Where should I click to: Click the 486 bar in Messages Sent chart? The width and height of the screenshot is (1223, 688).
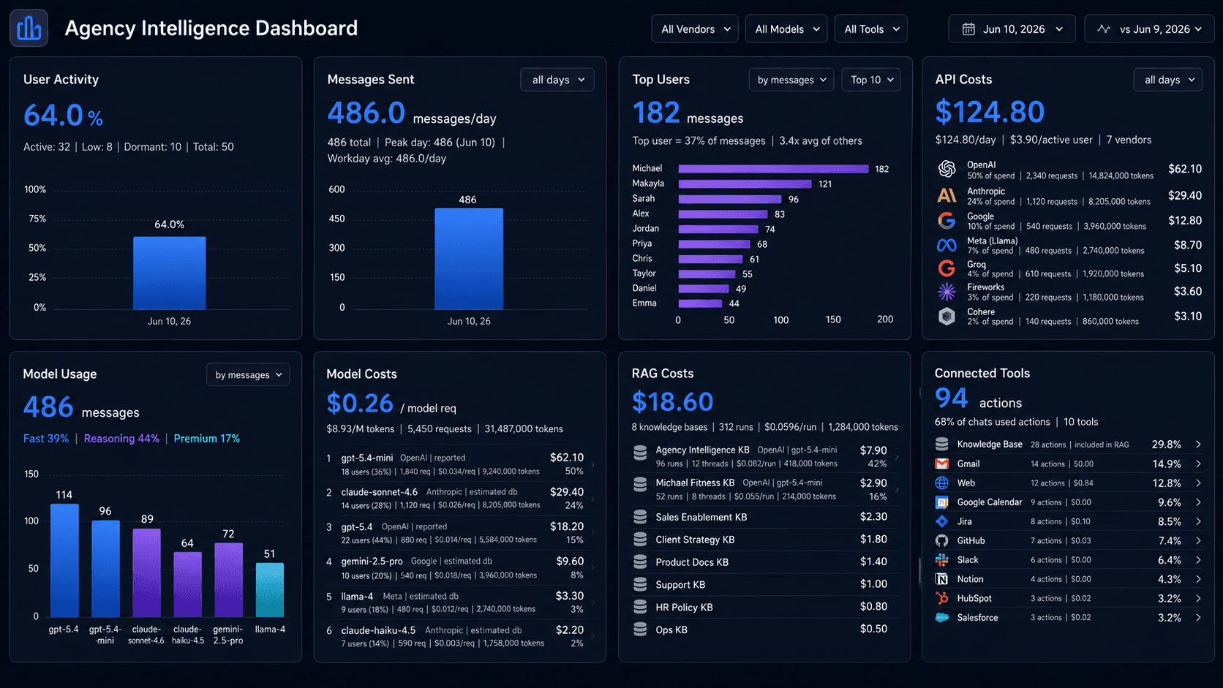point(469,259)
